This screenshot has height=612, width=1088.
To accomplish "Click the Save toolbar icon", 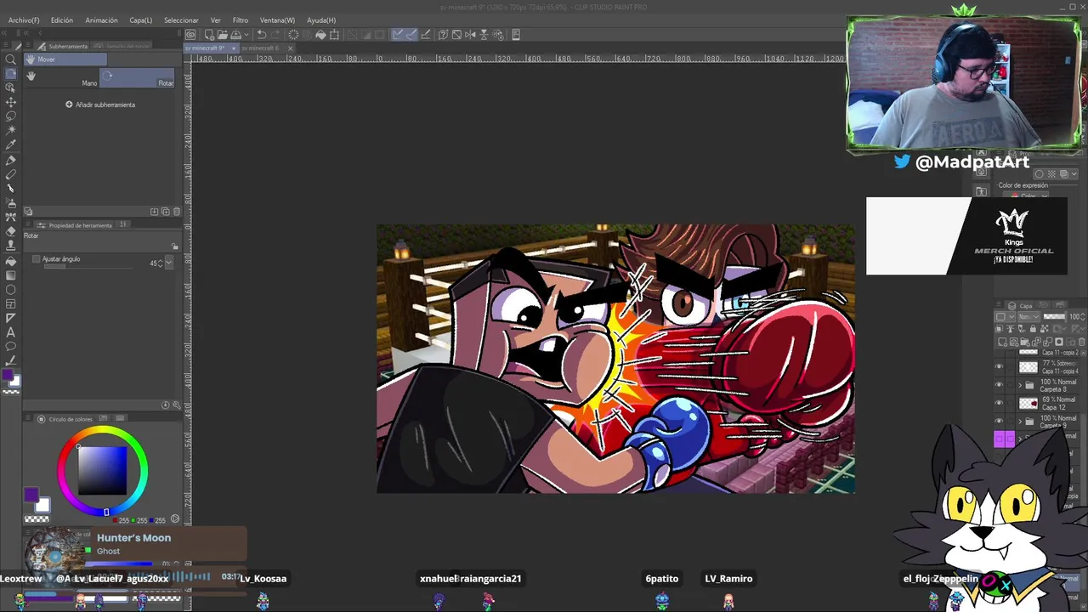I will 235,35.
